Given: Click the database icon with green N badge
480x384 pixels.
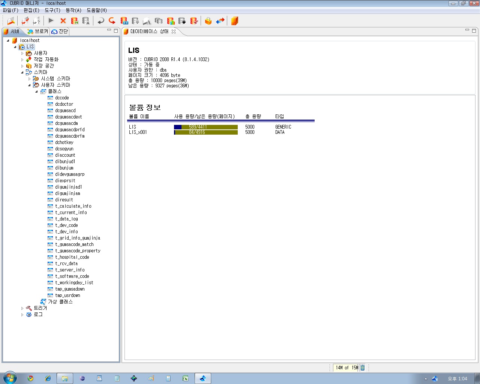Looking at the screenshot, I should tap(75, 21).
